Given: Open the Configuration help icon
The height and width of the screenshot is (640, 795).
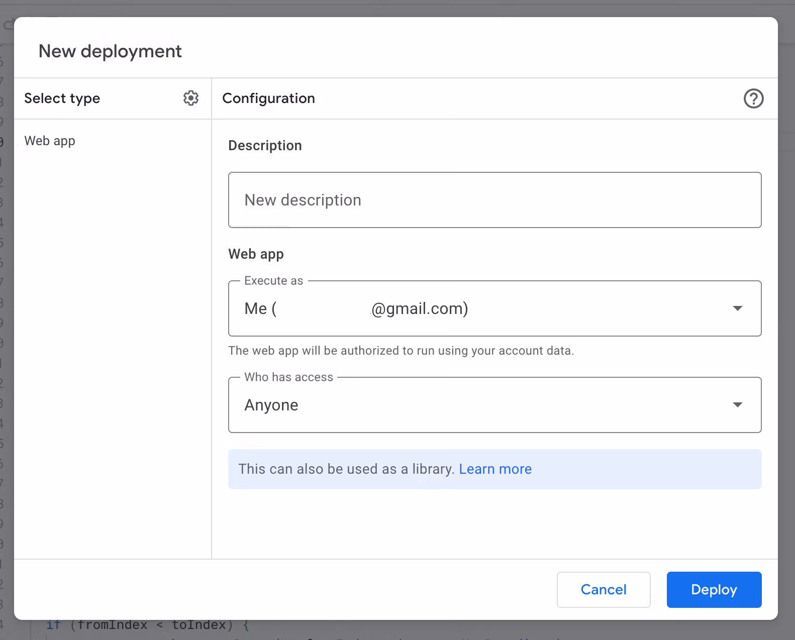Looking at the screenshot, I should 753,98.
